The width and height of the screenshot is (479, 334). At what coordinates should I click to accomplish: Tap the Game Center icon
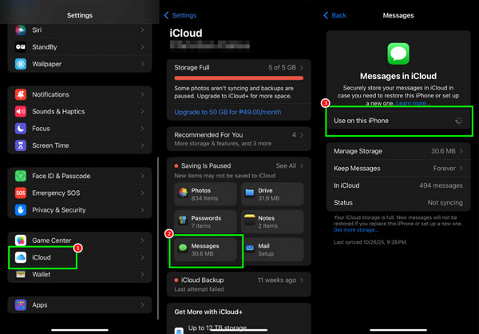click(21, 241)
